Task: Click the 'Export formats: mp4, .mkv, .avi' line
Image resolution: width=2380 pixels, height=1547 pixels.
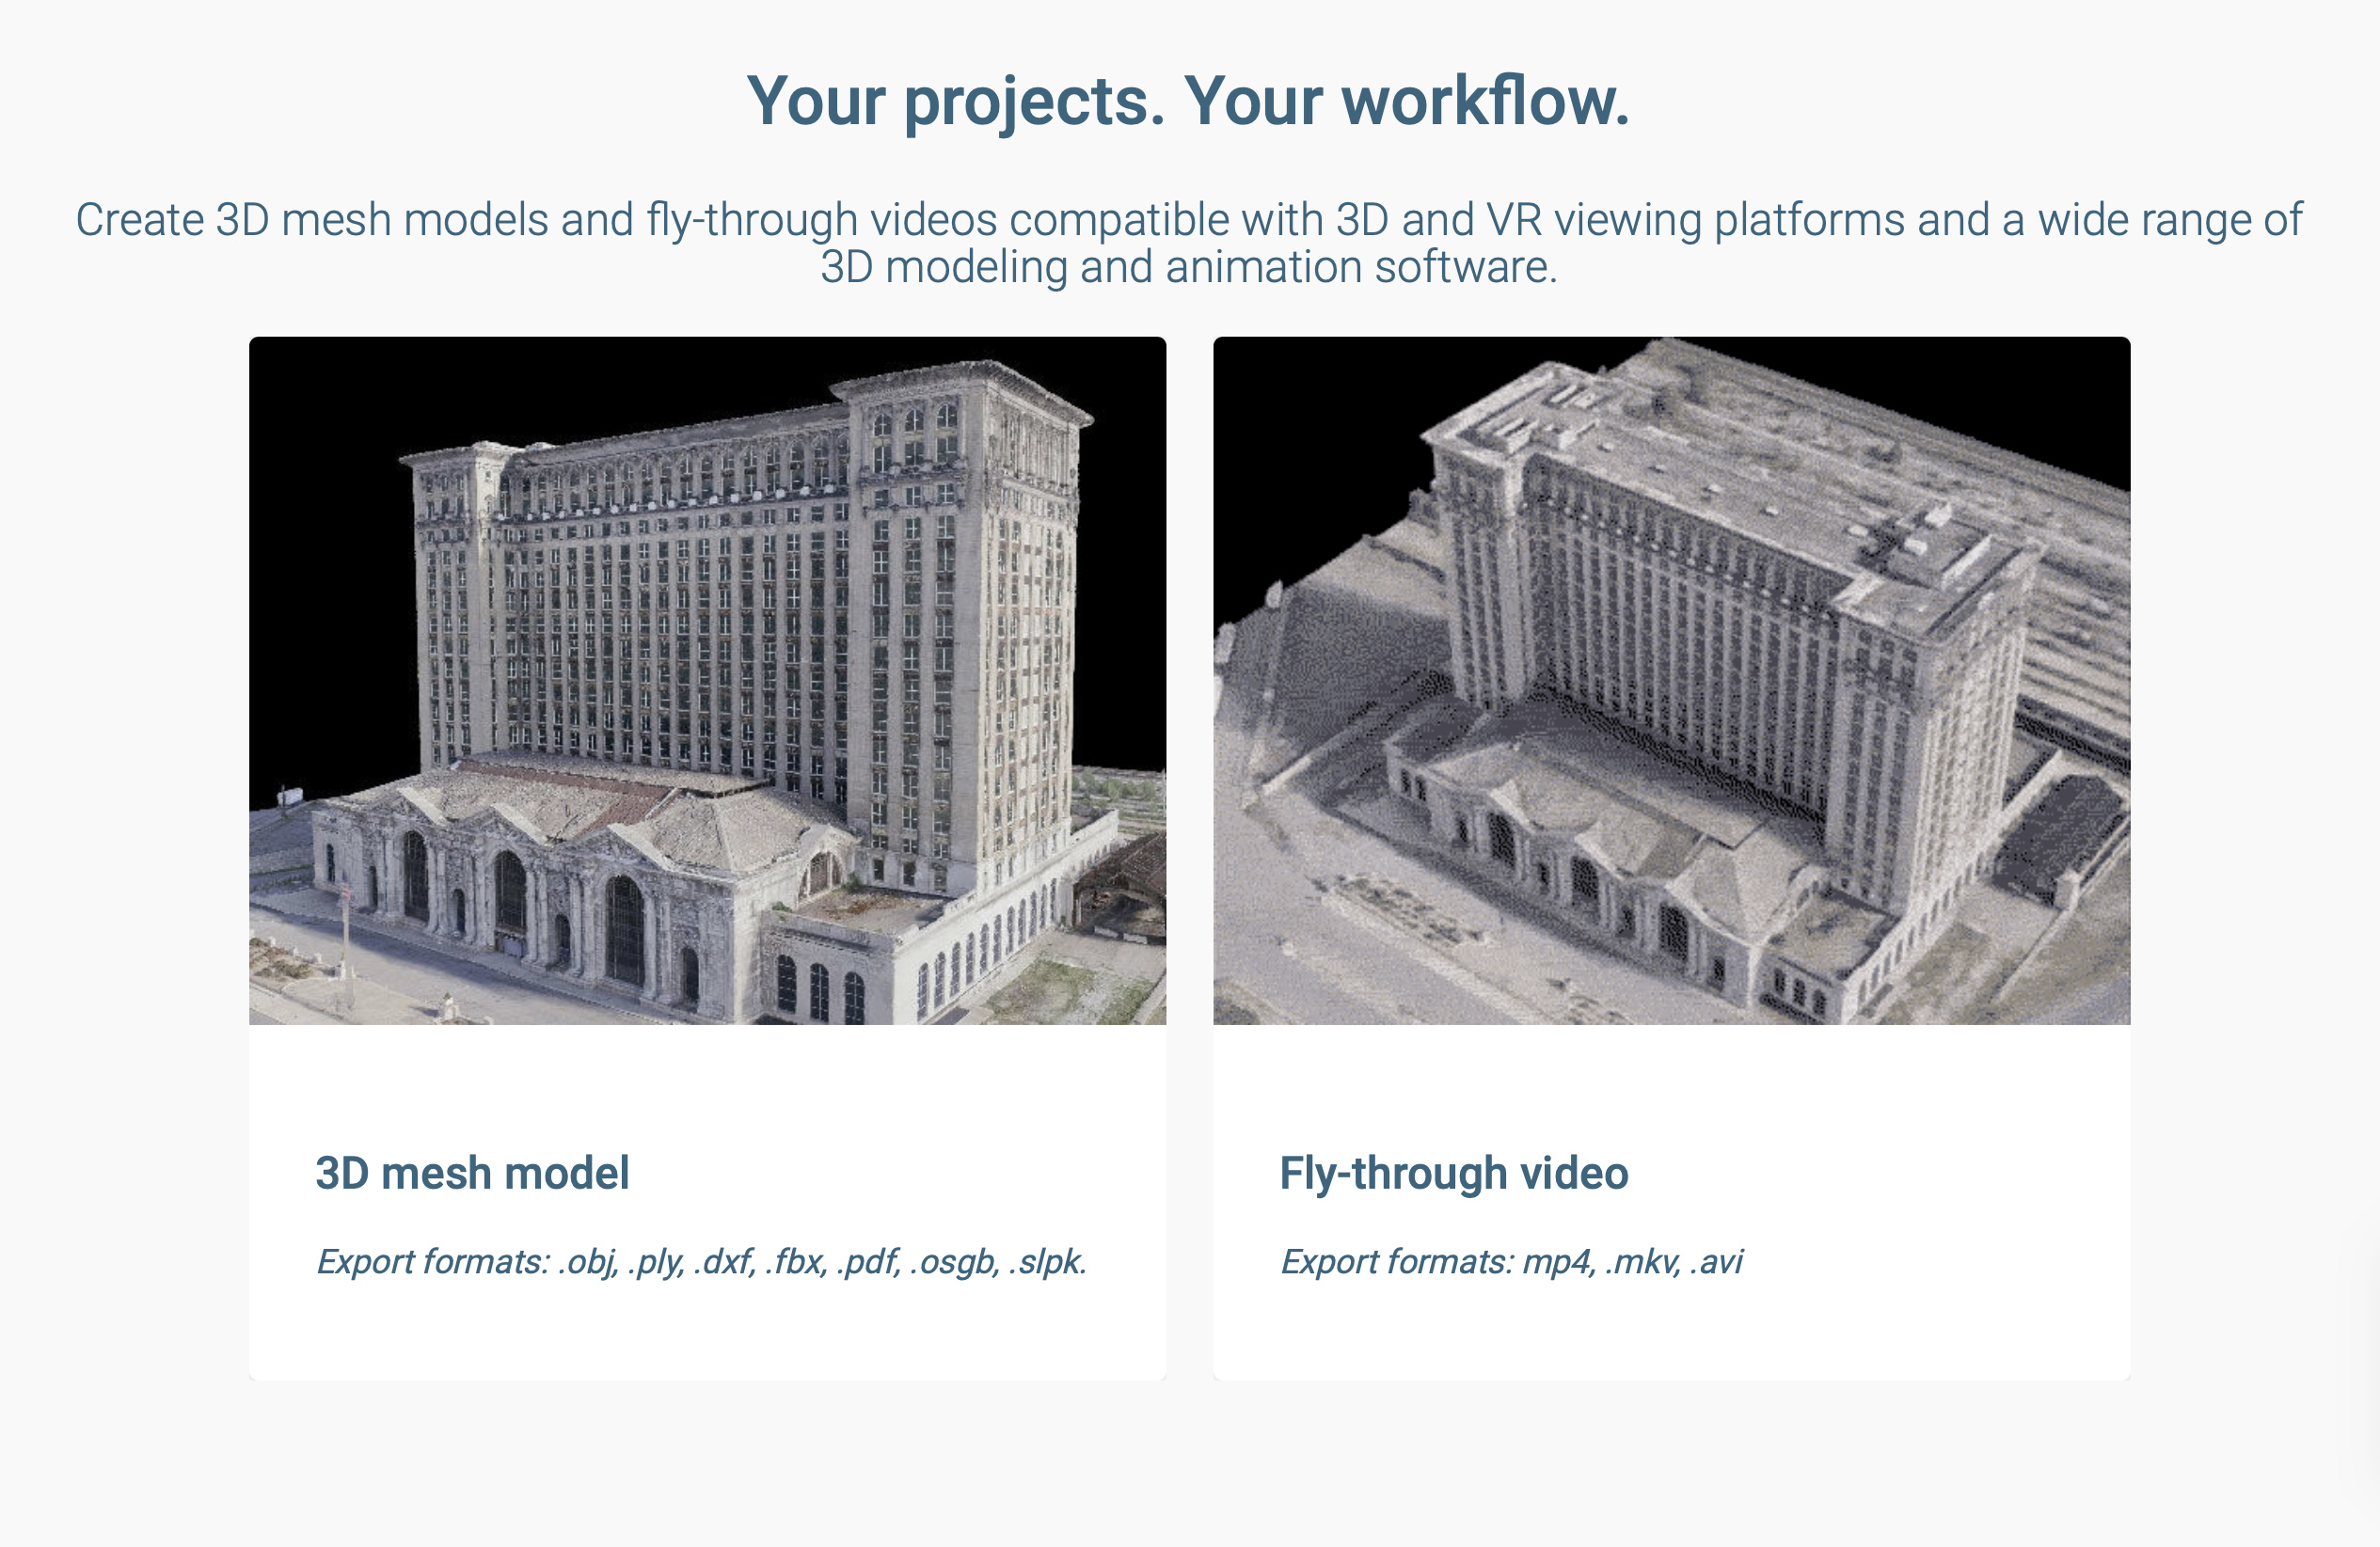Action: [x=1511, y=1262]
